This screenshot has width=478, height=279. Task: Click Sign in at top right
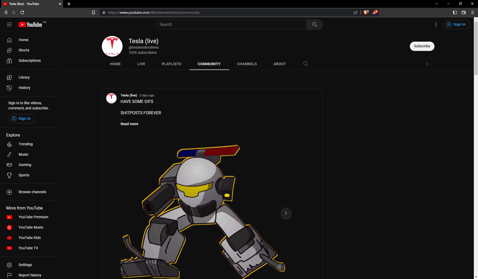456,25
